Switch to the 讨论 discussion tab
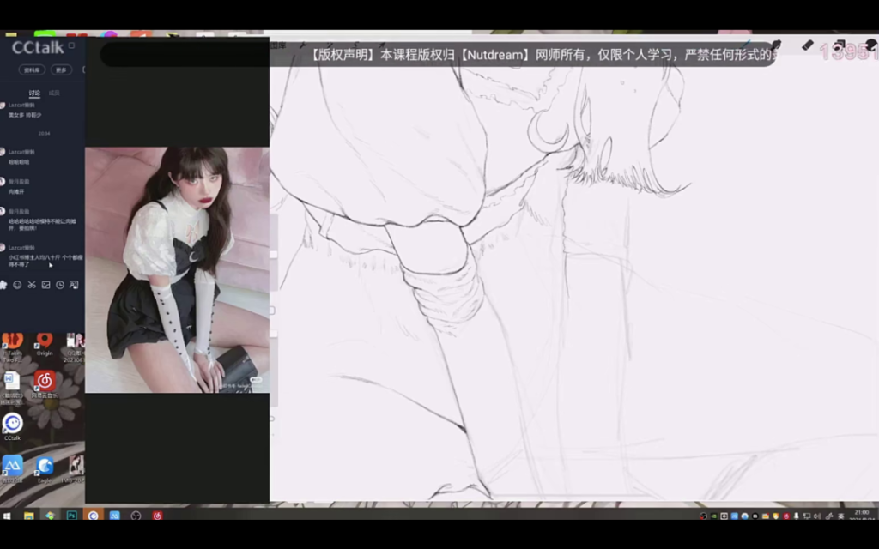Image resolution: width=879 pixels, height=549 pixels. [x=34, y=93]
